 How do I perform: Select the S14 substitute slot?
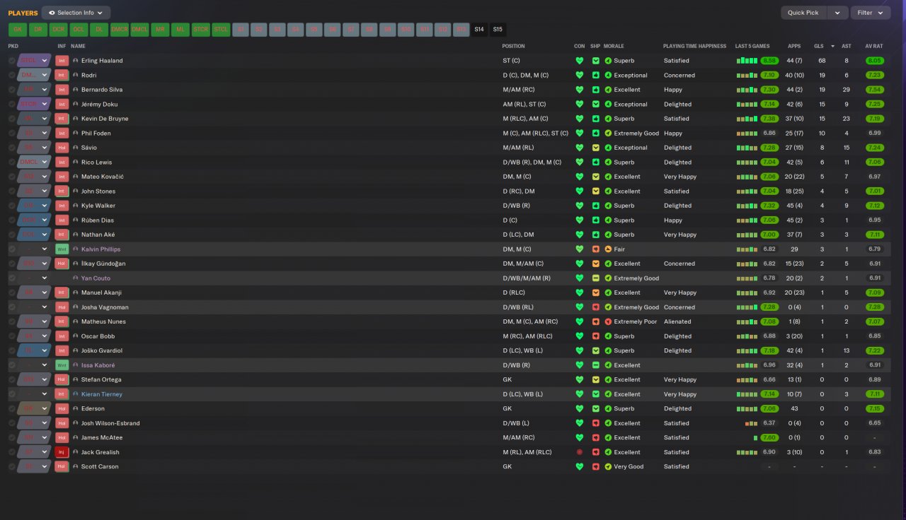(x=479, y=30)
